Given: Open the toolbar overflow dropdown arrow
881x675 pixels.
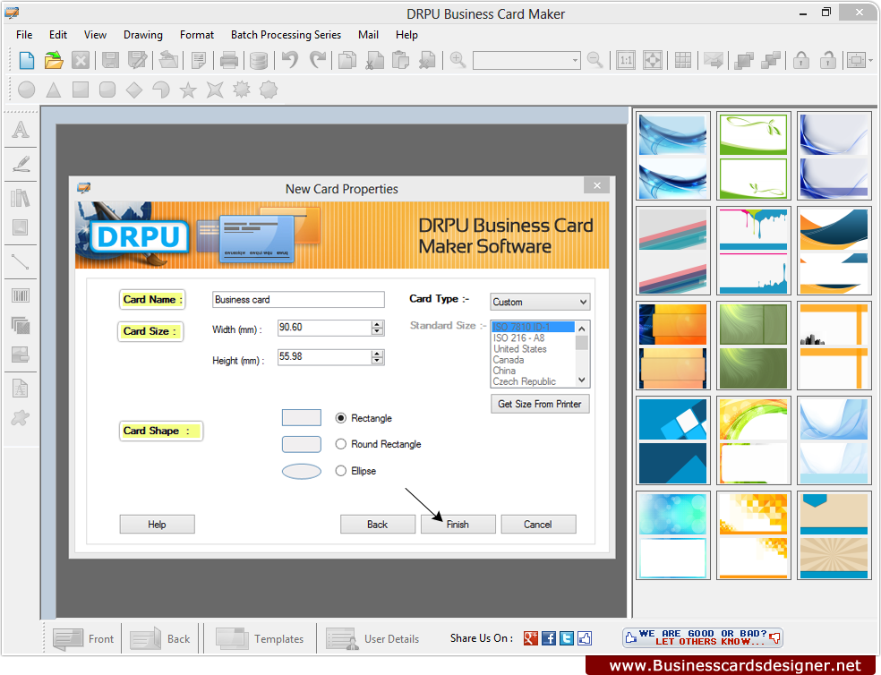Looking at the screenshot, I should pos(870,60).
